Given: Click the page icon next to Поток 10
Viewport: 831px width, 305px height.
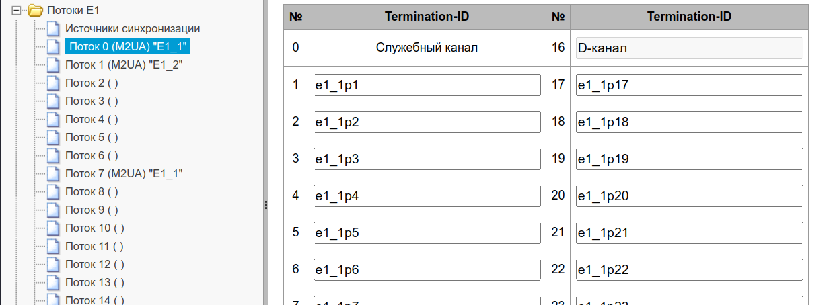Looking at the screenshot, I should (54, 228).
